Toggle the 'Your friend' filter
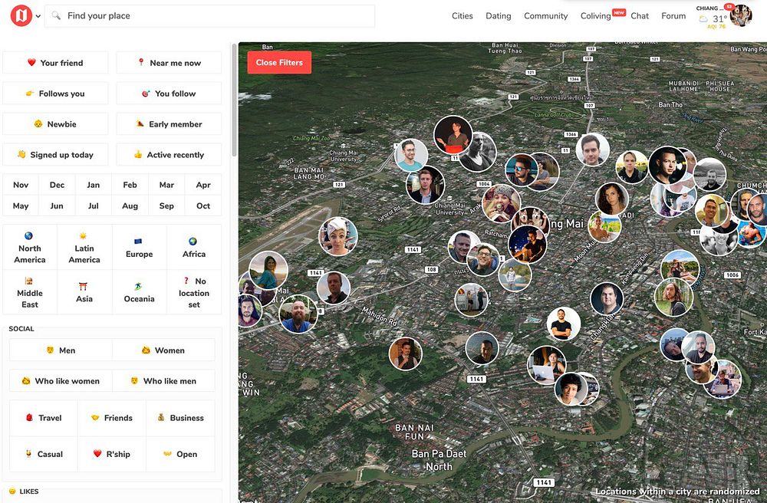 55,63
